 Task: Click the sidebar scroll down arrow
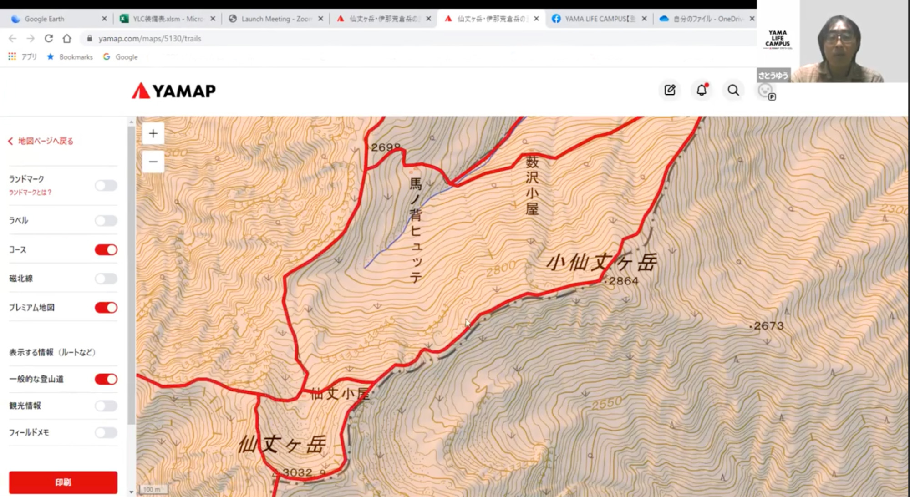(x=131, y=492)
